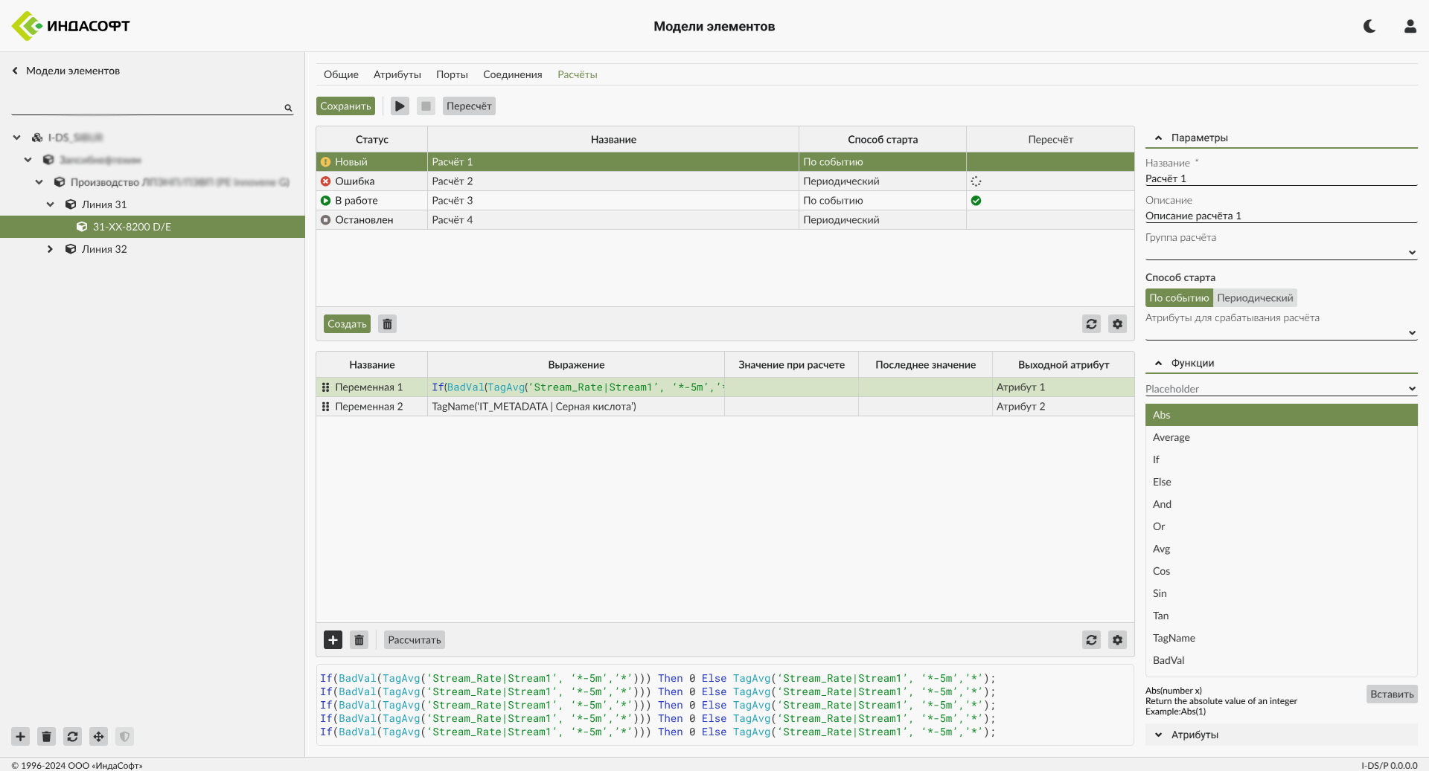This screenshot has height=771, width=1429.
Task: Click the play calculation button
Action: (400, 106)
